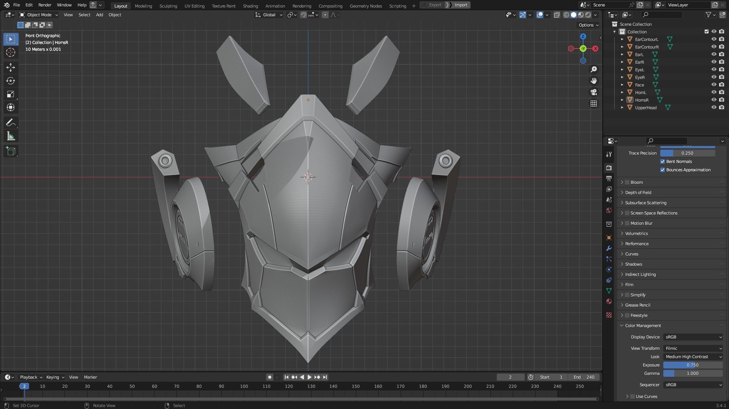Adjust the Gamma slider

693,373
